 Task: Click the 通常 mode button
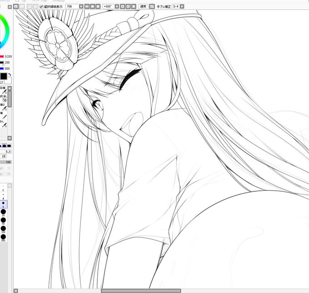tap(143, 6)
